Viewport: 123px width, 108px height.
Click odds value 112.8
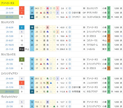point(62,92)
